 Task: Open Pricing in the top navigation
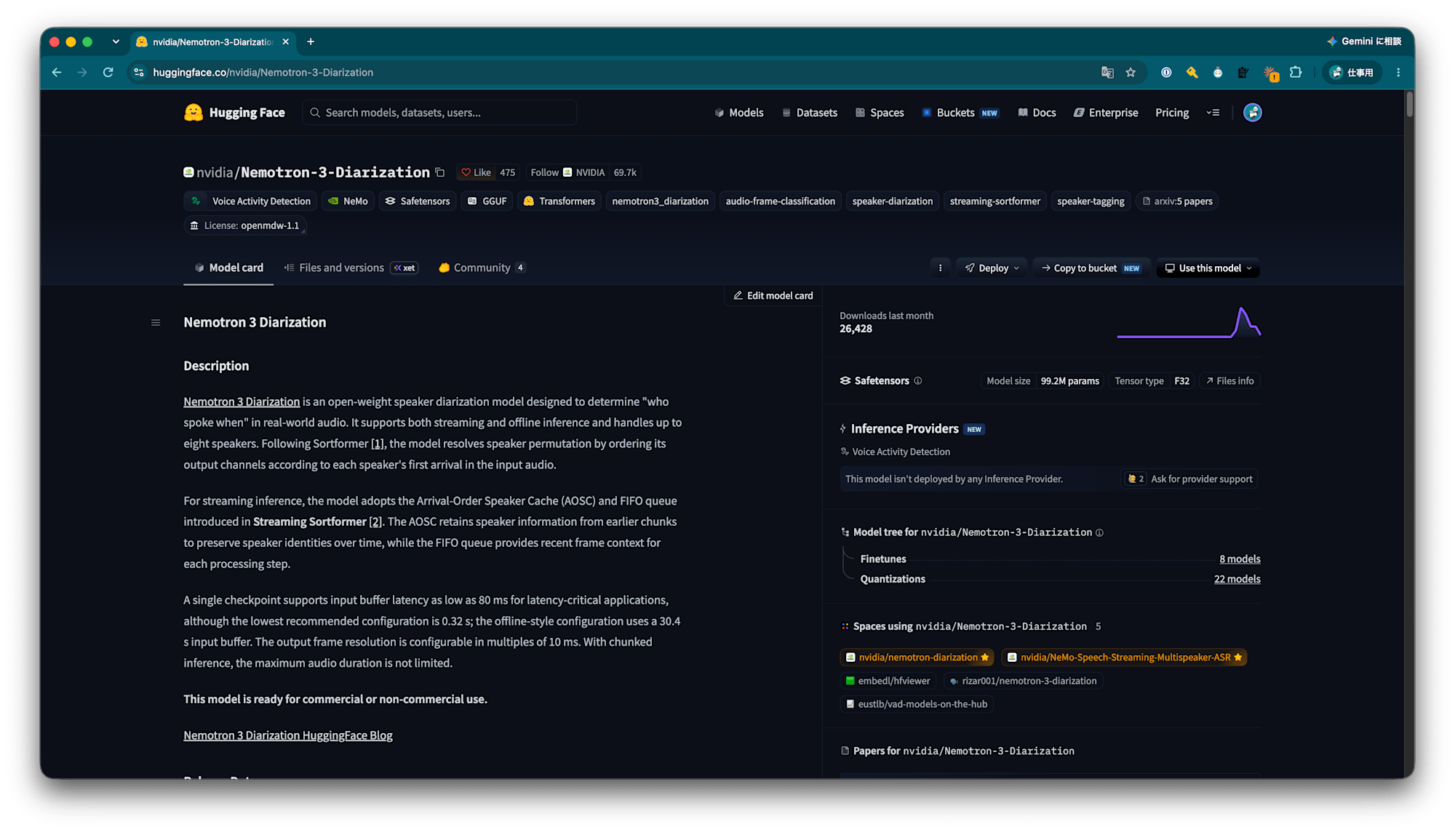[x=1172, y=113]
